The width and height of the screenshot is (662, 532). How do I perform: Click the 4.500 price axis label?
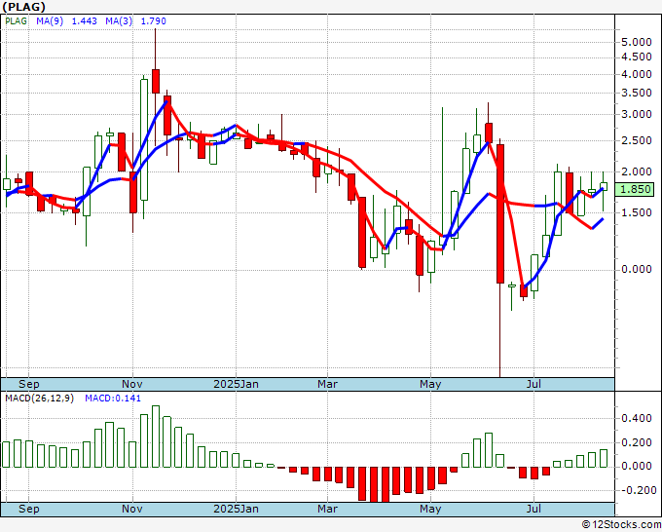(637, 57)
